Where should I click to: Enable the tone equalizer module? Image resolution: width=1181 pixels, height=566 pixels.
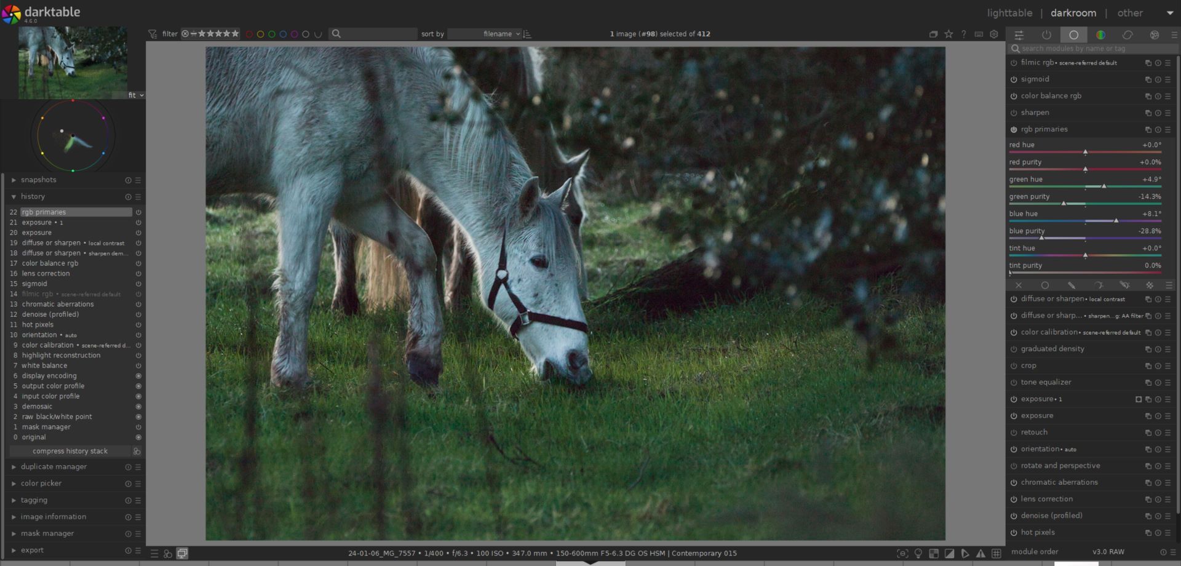pos(1014,383)
